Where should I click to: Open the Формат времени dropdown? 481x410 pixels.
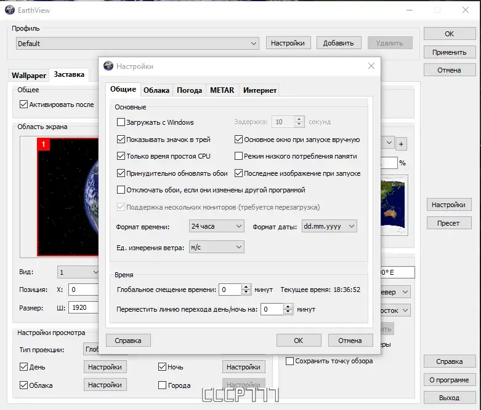tap(217, 226)
